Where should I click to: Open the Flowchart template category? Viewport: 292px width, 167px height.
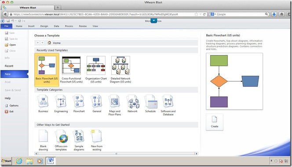79,104
